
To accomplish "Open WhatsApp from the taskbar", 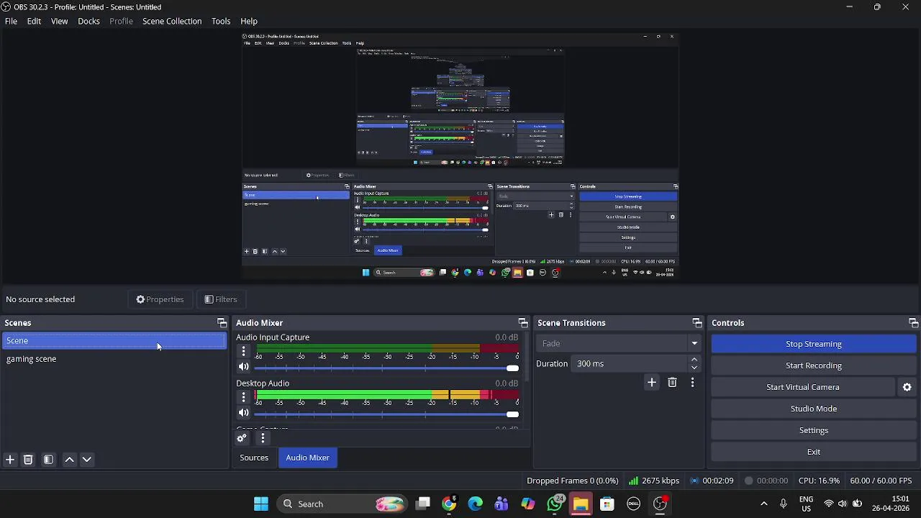I will point(555,504).
